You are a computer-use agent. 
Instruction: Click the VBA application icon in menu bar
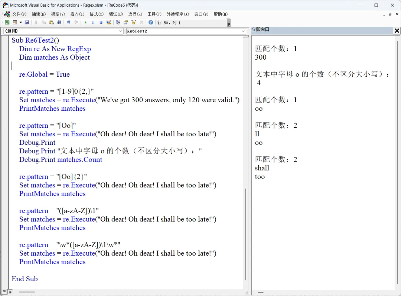7,14
